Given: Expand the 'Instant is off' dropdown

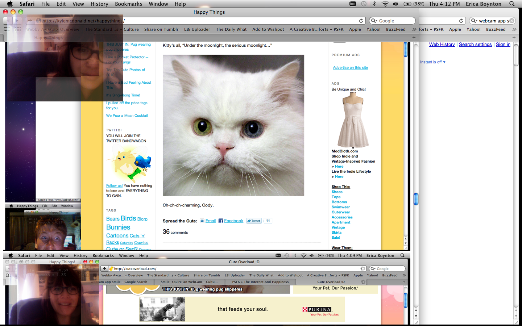Looking at the screenshot, I should [x=433, y=62].
